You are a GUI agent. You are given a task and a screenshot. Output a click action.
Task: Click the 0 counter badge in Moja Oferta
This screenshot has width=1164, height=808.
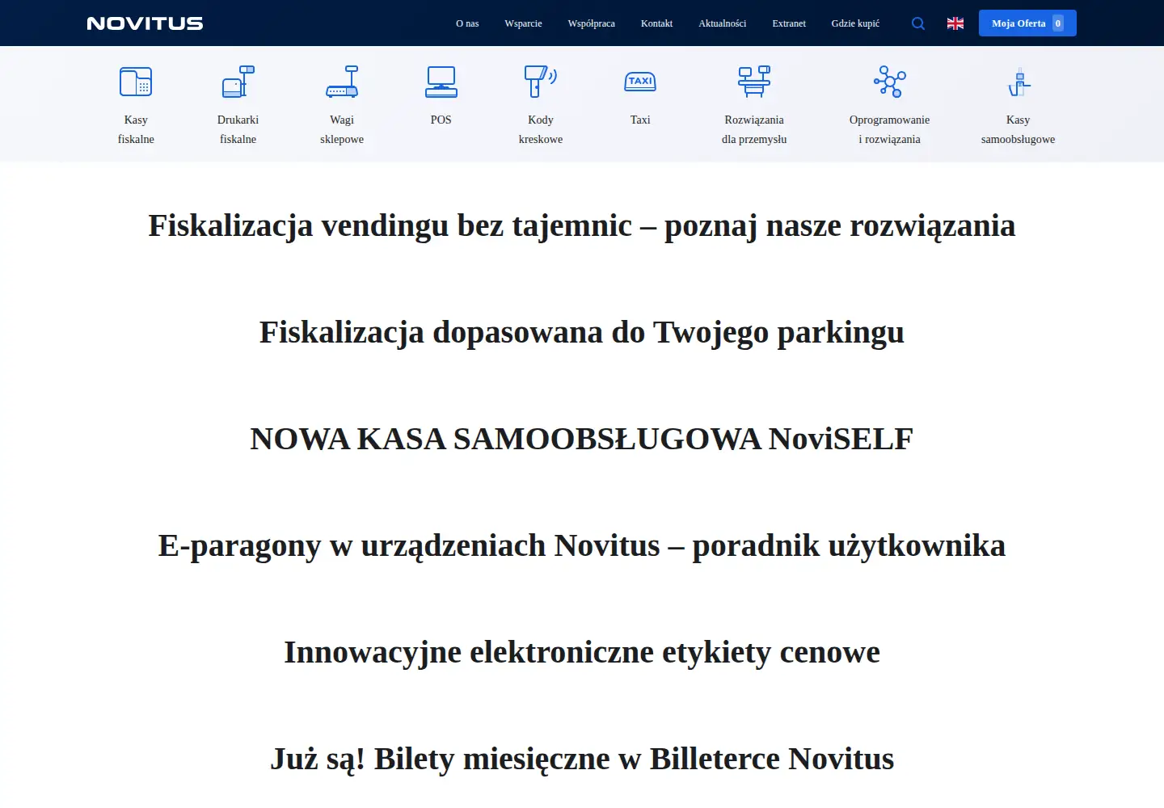pos(1058,23)
